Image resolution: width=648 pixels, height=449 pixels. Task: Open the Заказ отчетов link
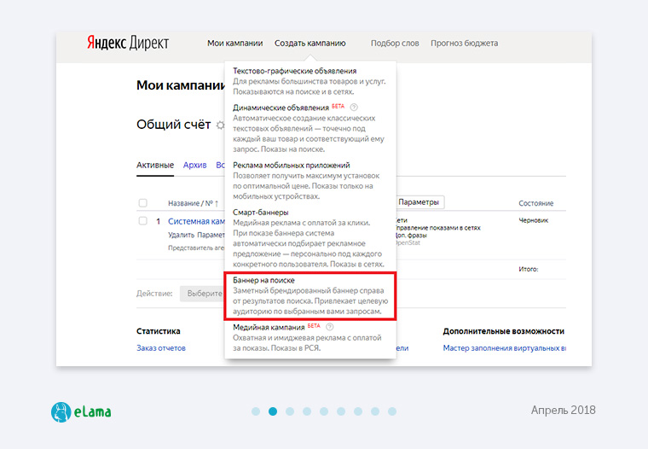(x=160, y=347)
